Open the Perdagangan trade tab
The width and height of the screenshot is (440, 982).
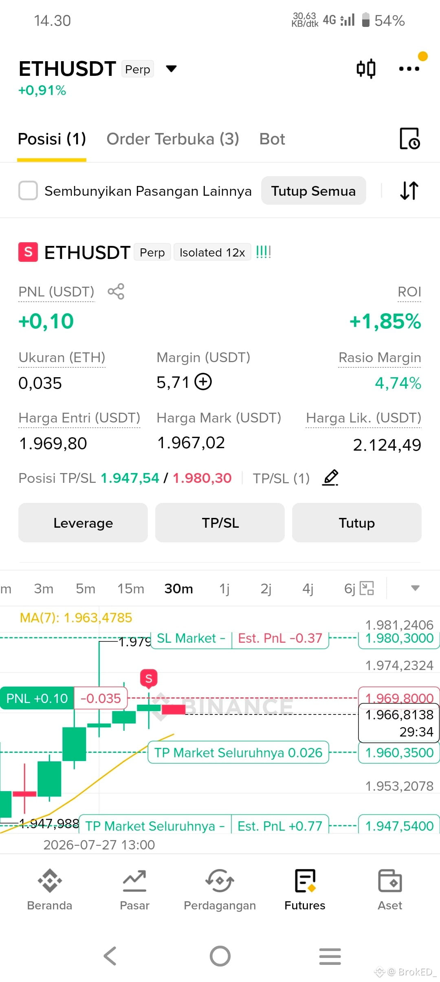pos(220,891)
